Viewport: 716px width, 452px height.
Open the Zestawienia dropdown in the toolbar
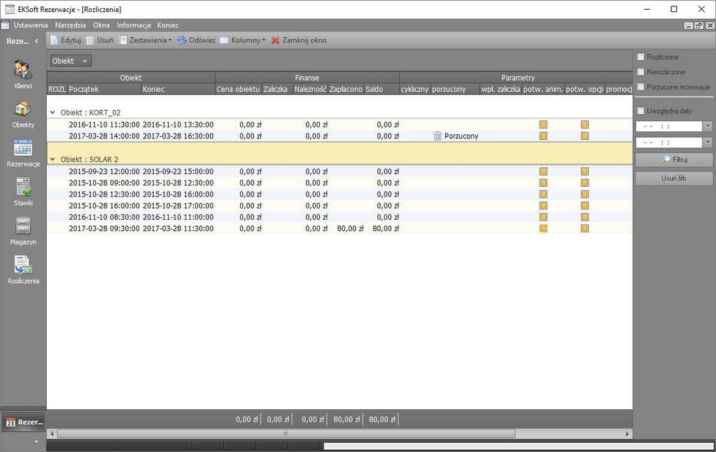click(145, 40)
